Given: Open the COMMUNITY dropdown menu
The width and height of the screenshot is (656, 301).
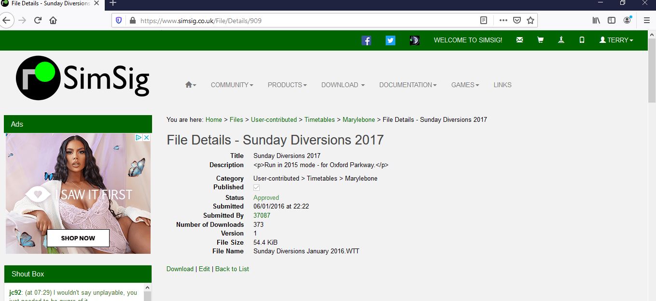Looking at the screenshot, I should (232, 85).
